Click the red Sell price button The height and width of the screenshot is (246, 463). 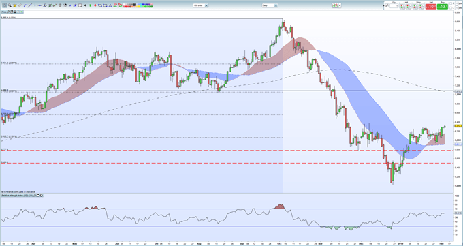(431, 7)
